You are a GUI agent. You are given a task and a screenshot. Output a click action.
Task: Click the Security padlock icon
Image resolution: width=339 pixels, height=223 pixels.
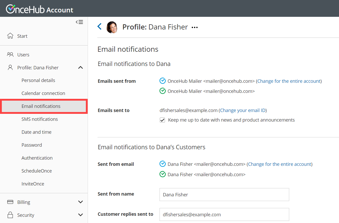pyautogui.click(x=10, y=215)
